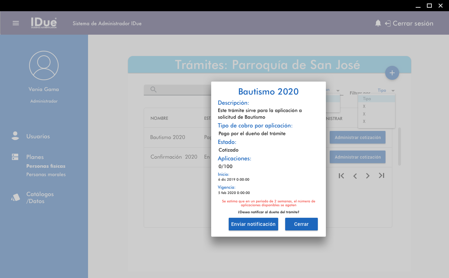
Task: Click the search magnifier icon
Action: (x=153, y=90)
